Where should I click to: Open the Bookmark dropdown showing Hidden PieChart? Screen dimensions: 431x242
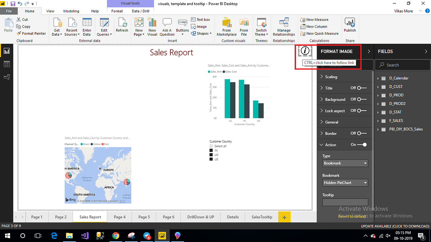[345, 183]
